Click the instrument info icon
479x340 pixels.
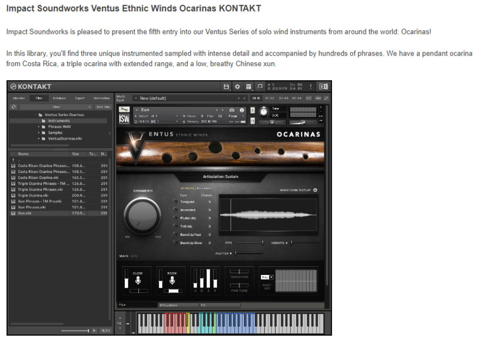coord(242,110)
